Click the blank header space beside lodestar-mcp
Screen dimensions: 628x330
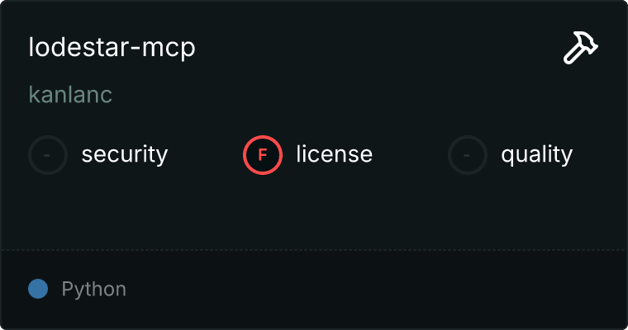click(x=377, y=48)
